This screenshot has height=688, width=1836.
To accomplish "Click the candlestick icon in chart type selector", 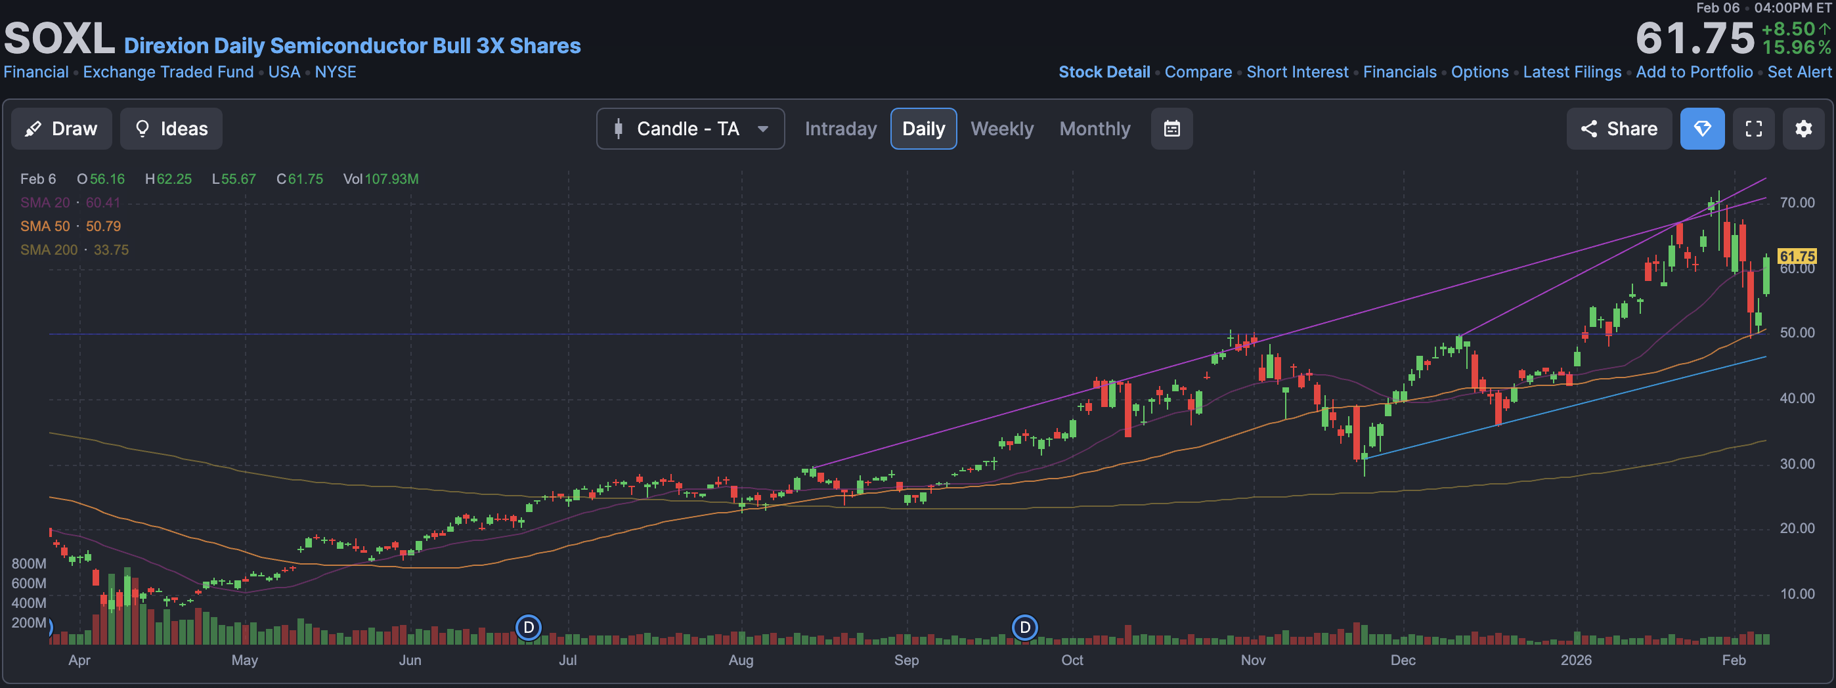I will (x=619, y=129).
